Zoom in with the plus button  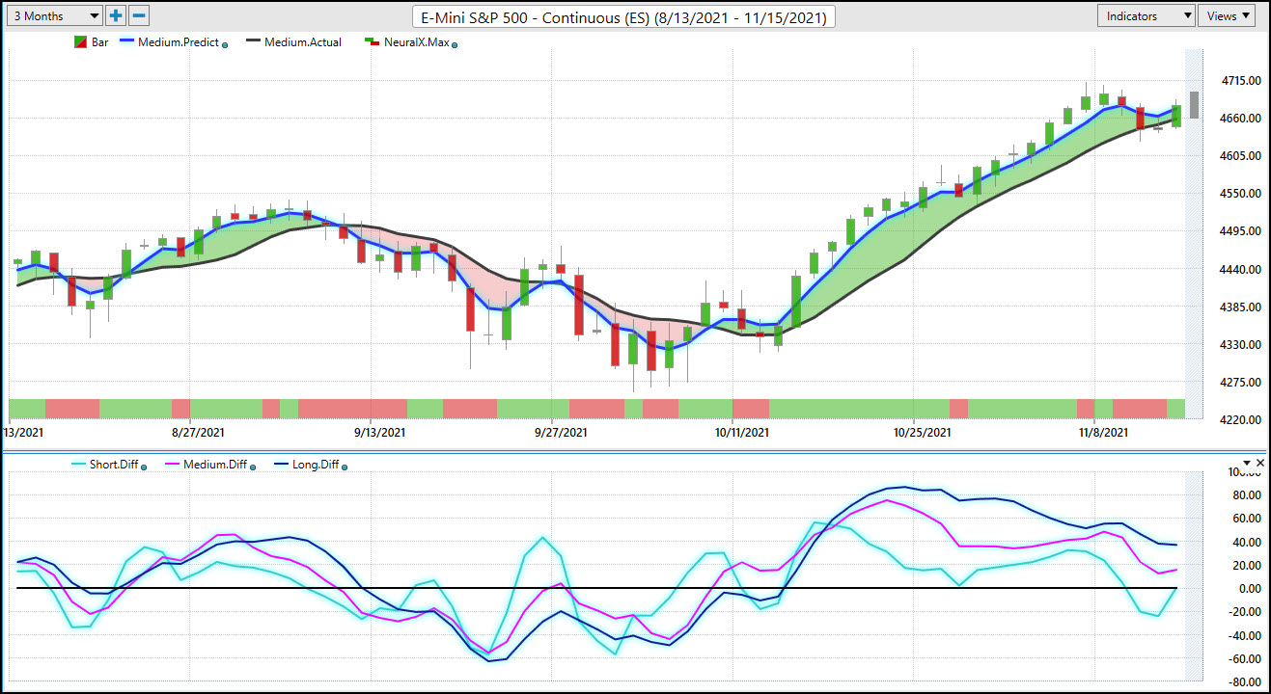point(116,15)
